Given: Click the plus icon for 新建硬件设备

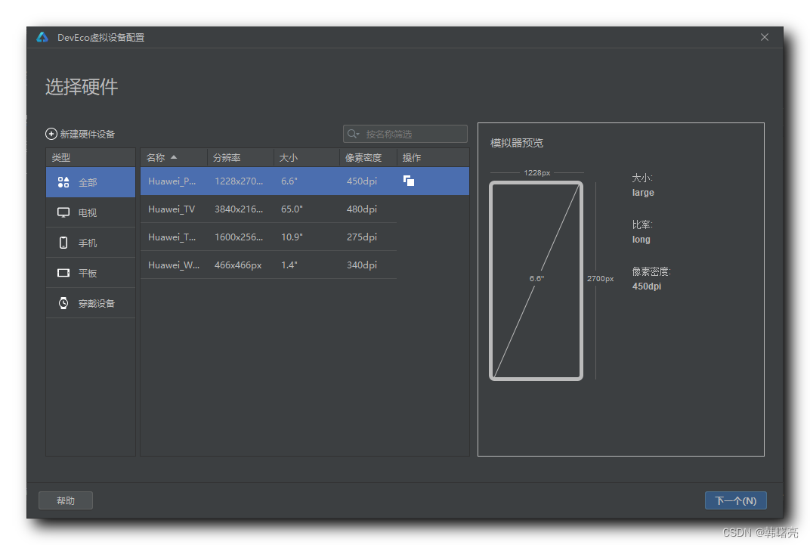Looking at the screenshot, I should [51, 134].
